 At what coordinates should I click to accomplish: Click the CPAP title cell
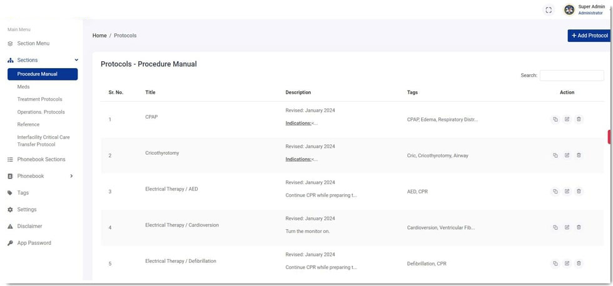pyautogui.click(x=151, y=117)
